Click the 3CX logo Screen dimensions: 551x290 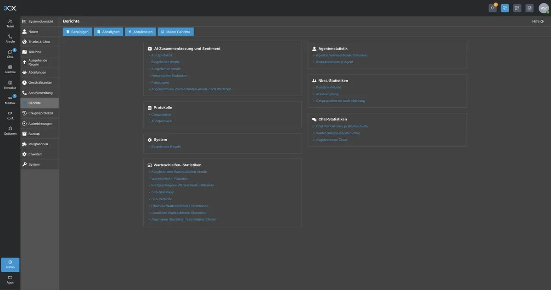[10, 8]
